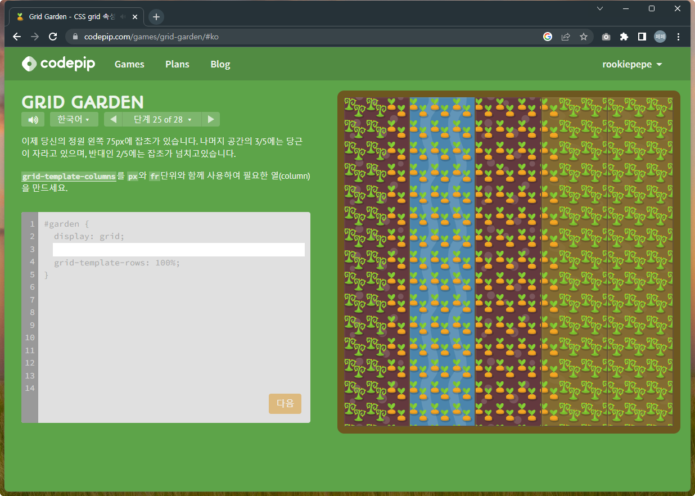Click the 다음 button
Image resolution: width=695 pixels, height=496 pixels.
(285, 403)
